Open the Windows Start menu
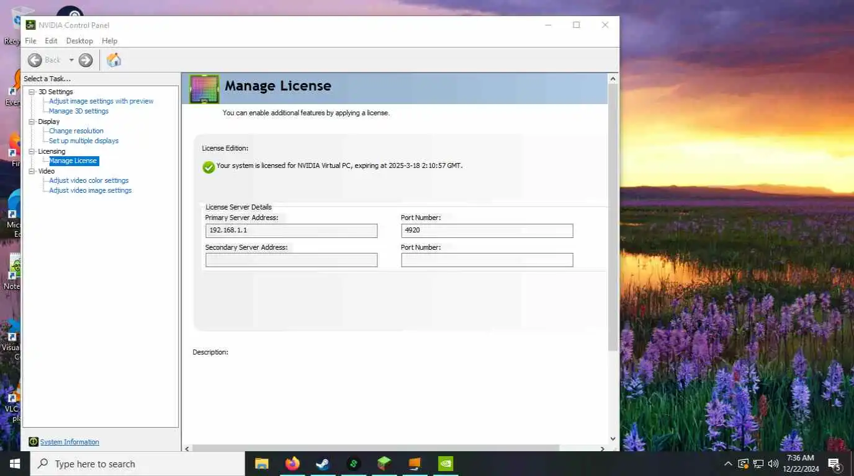854x476 pixels. pyautogui.click(x=15, y=464)
